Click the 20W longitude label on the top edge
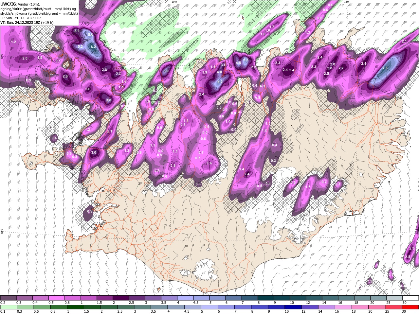 tap(174, 2)
